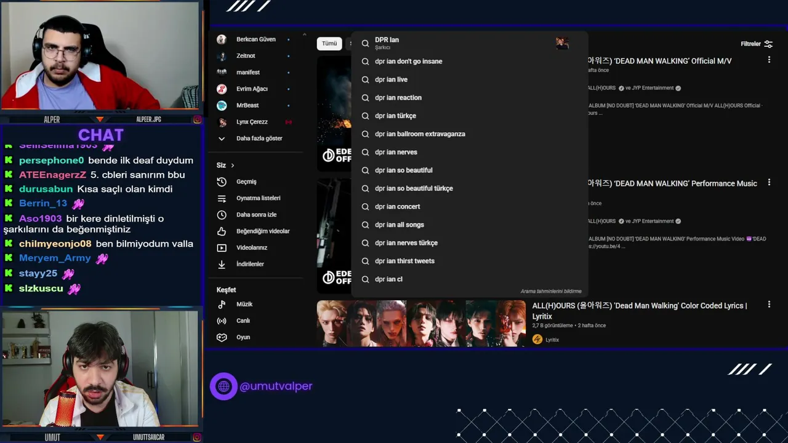Select suggestion 'dpr ian all songs'
This screenshot has width=788, height=443.
[399, 225]
